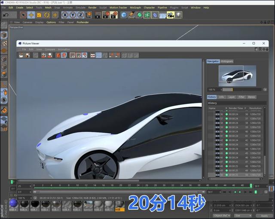Toggle the Tweak mouse icon in sidebar
The height and width of the screenshot is (219, 275).
(x=4, y=92)
